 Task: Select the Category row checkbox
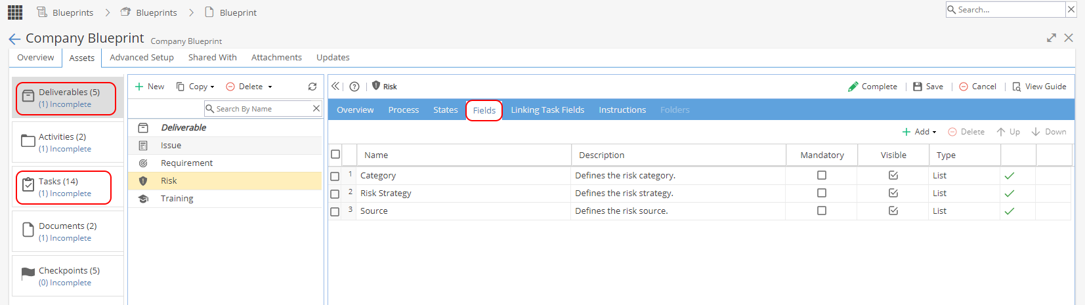335,176
